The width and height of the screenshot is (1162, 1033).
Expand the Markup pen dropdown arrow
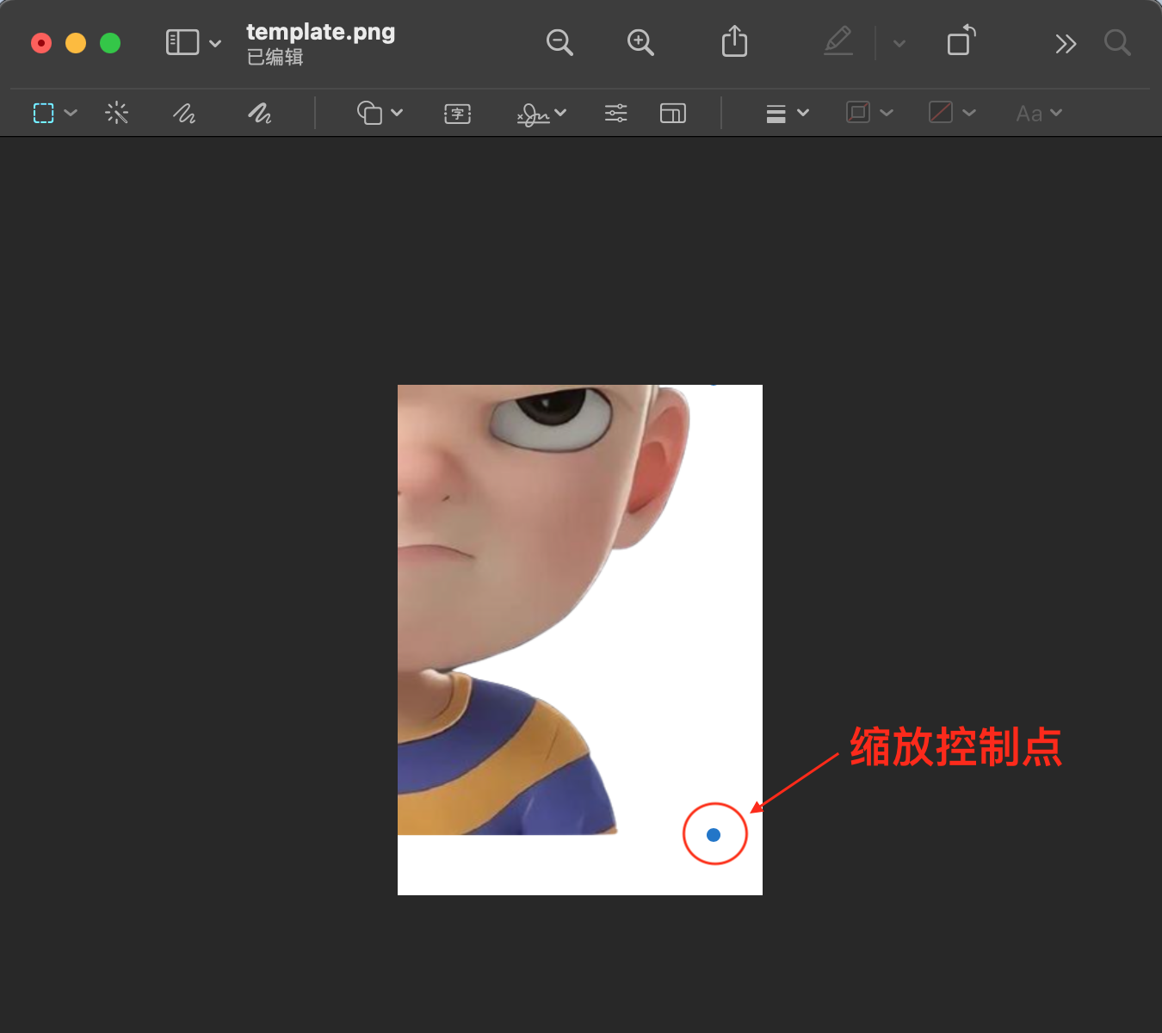[x=899, y=43]
